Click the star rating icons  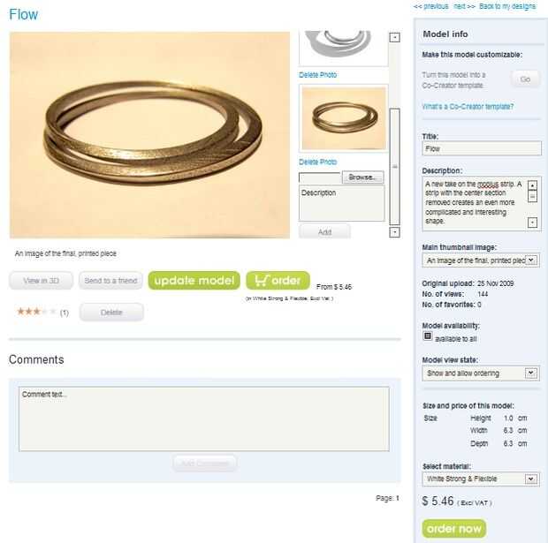pyautogui.click(x=36, y=312)
